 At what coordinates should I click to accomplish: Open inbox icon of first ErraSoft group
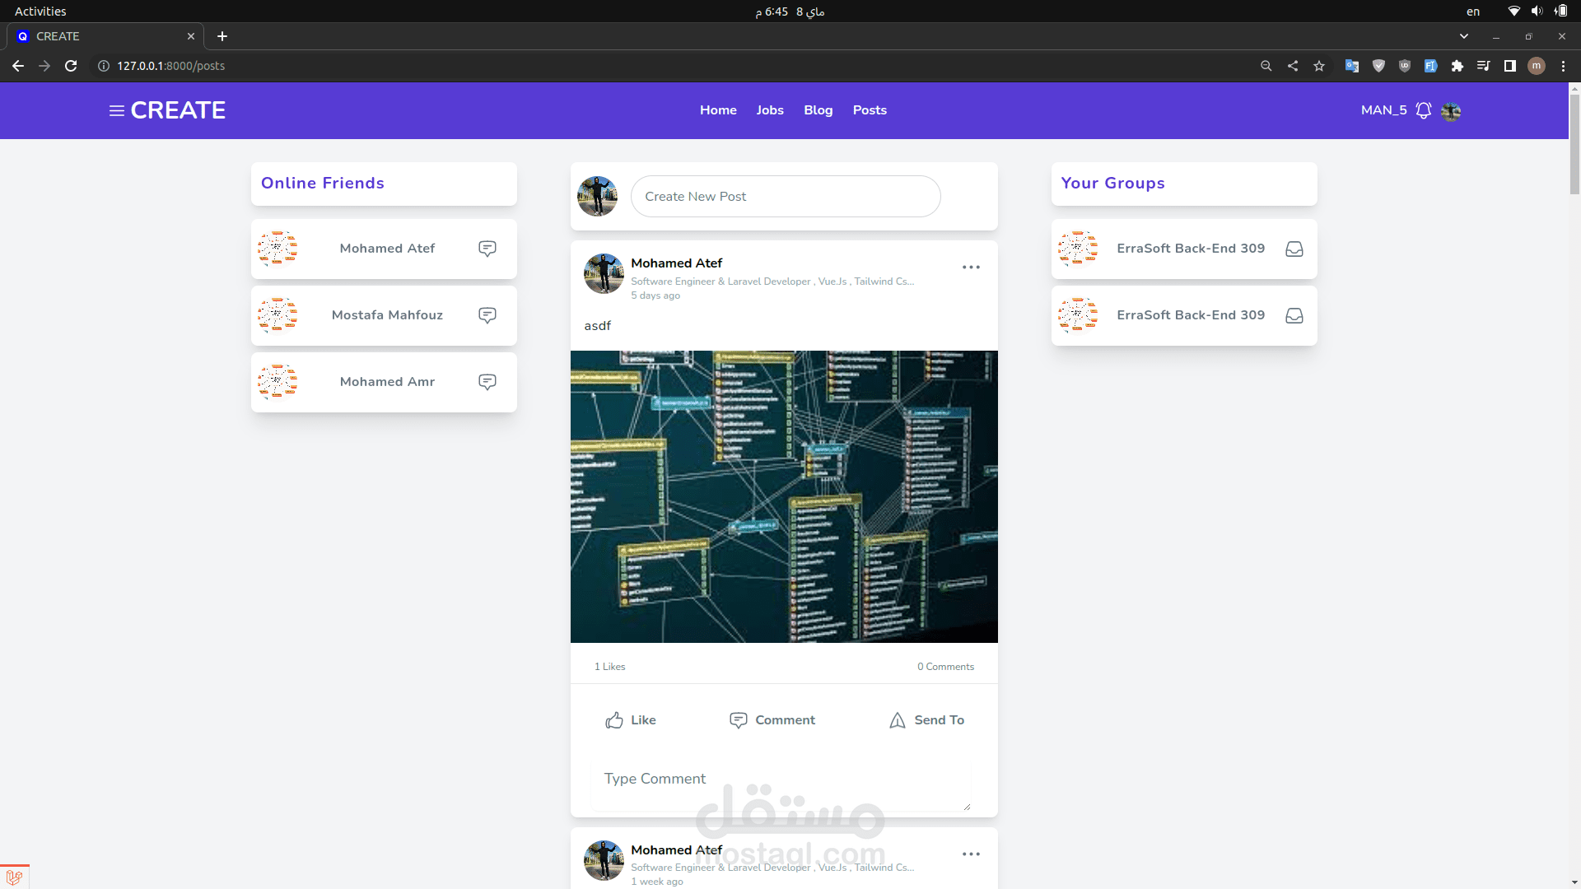click(x=1294, y=249)
